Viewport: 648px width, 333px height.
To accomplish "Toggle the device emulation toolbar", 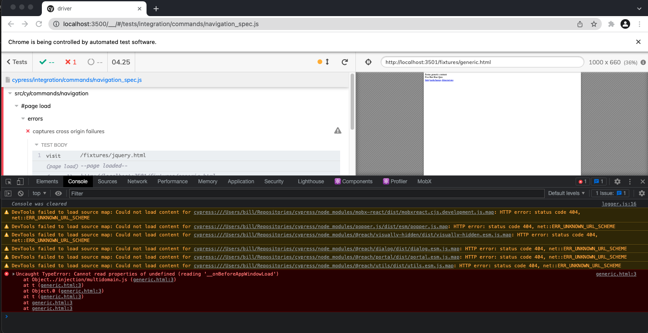I will click(x=19, y=181).
